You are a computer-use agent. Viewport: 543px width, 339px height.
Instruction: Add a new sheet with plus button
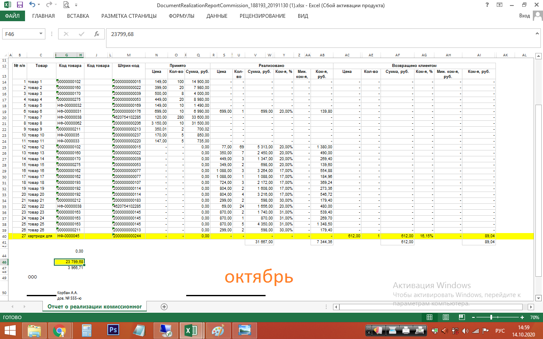(x=164, y=306)
